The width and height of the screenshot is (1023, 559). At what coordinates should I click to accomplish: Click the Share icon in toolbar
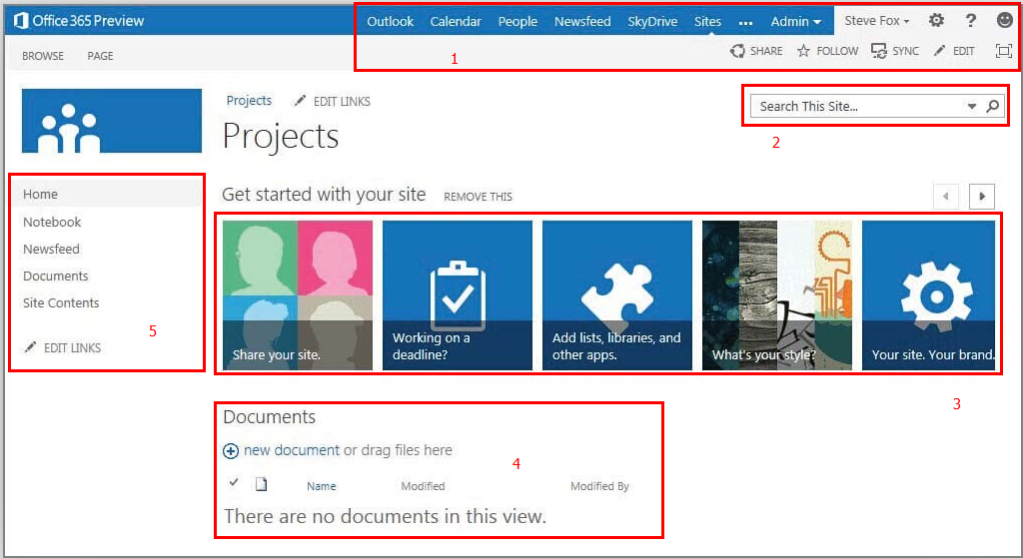(x=738, y=51)
